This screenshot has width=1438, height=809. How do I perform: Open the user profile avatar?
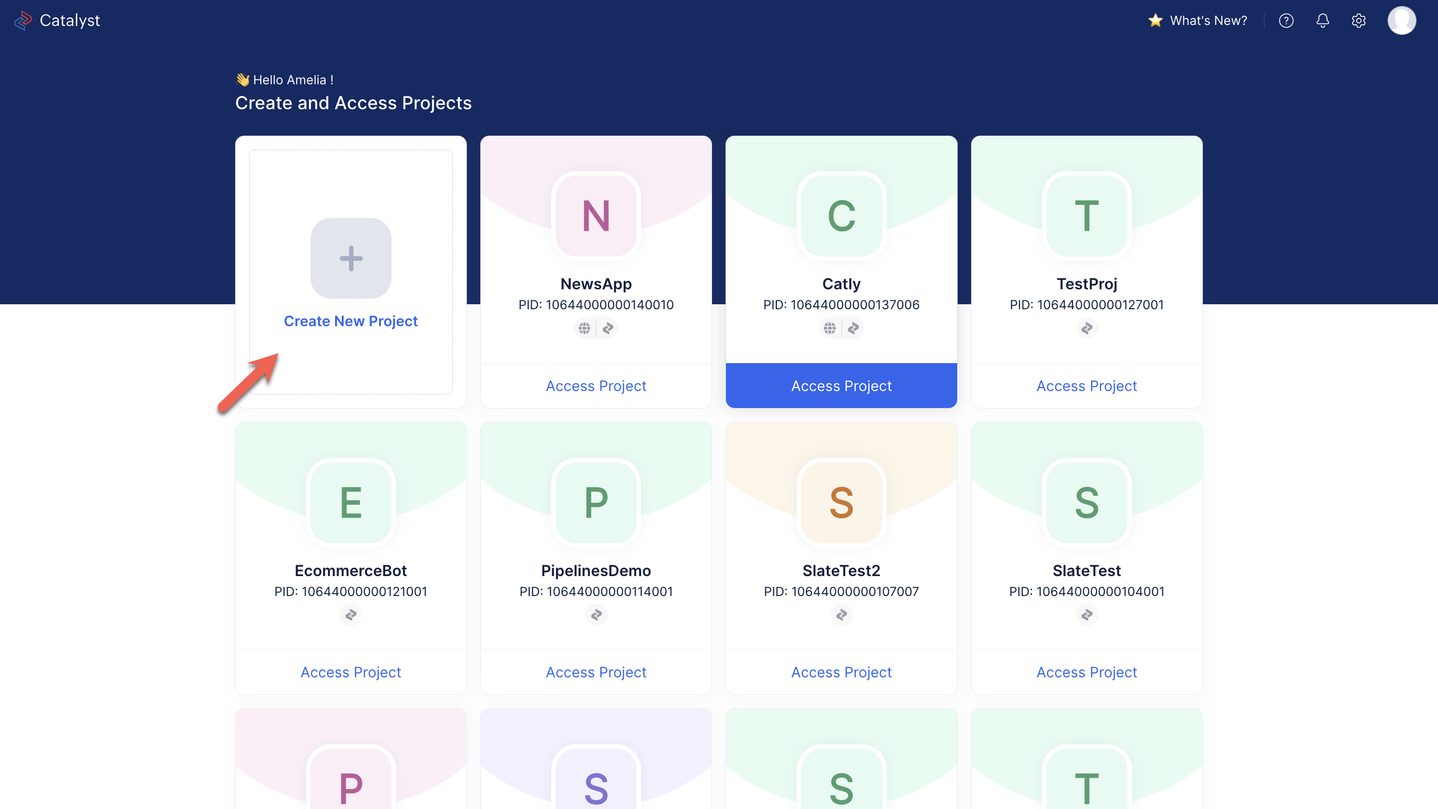1402,20
